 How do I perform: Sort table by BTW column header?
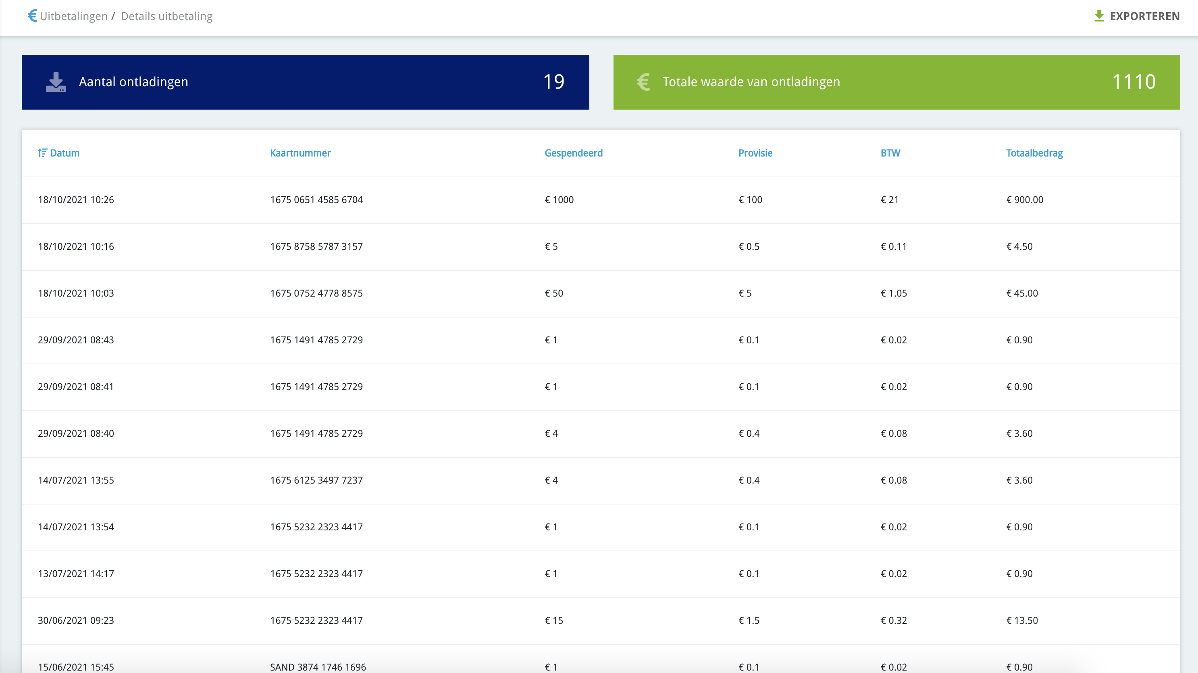[890, 153]
